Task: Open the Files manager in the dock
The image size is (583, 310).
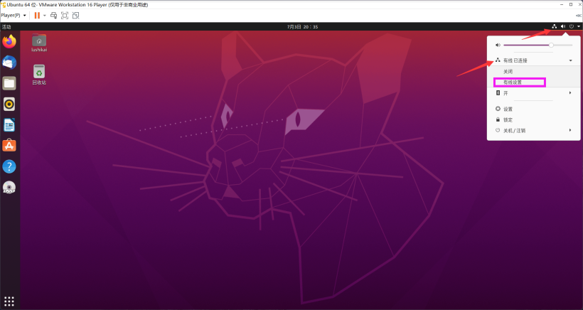Action: (x=9, y=83)
